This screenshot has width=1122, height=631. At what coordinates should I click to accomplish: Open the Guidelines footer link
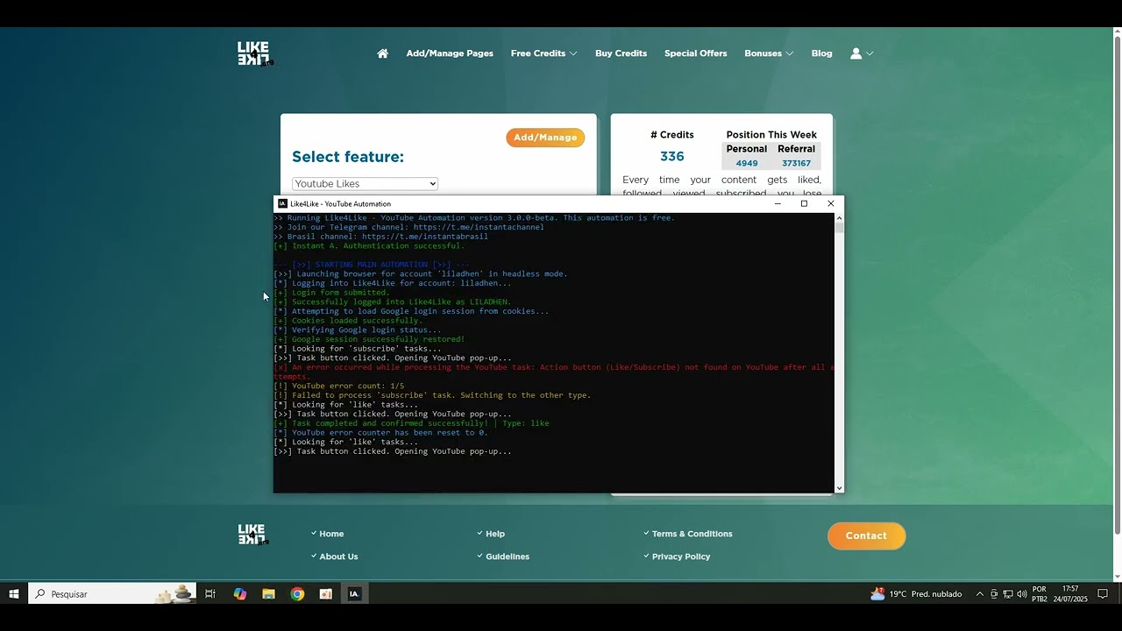click(x=508, y=557)
